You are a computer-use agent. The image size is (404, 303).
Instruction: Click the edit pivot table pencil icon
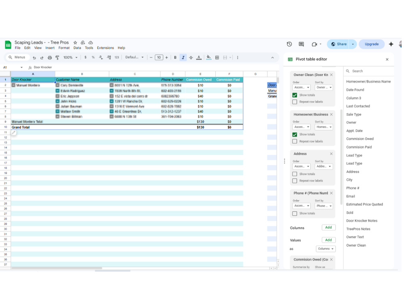click(x=14, y=133)
